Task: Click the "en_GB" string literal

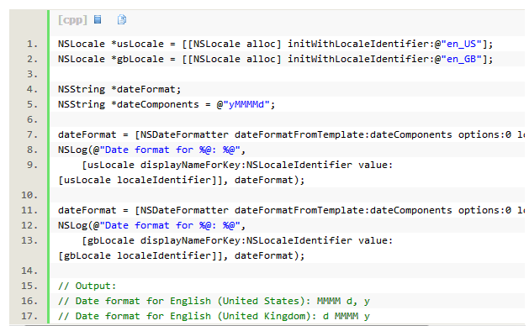Action: (461, 59)
